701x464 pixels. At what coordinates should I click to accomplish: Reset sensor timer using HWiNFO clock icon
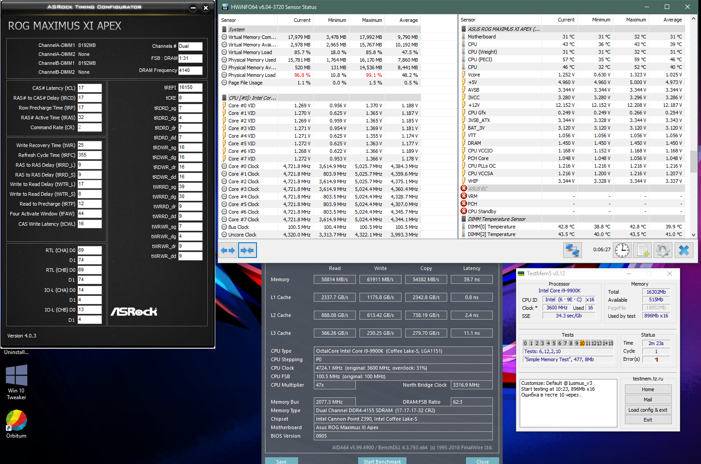point(622,250)
